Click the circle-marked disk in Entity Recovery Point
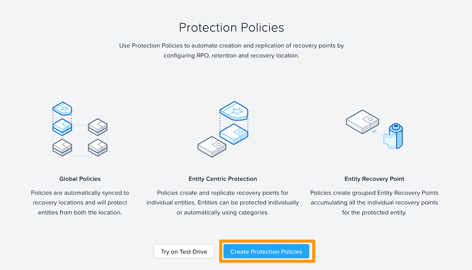 point(362,122)
